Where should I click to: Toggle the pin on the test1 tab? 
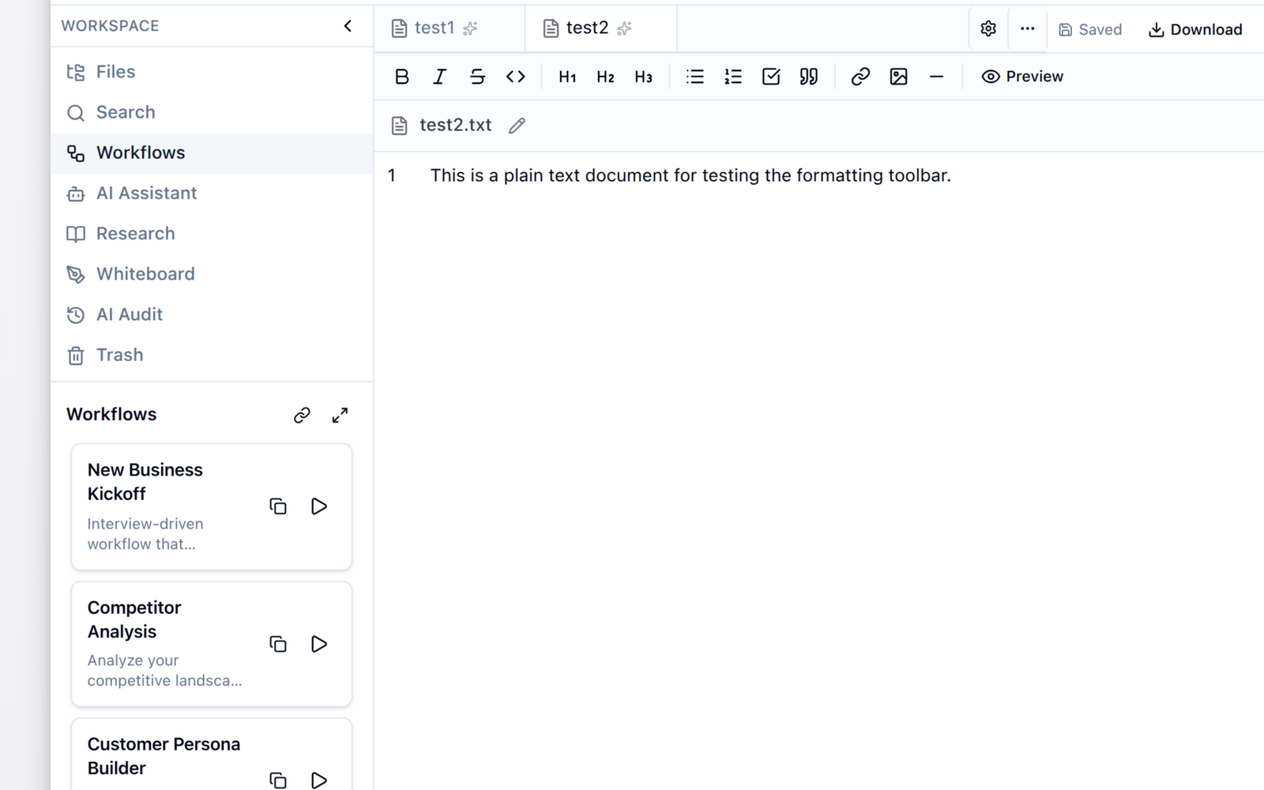pos(470,28)
